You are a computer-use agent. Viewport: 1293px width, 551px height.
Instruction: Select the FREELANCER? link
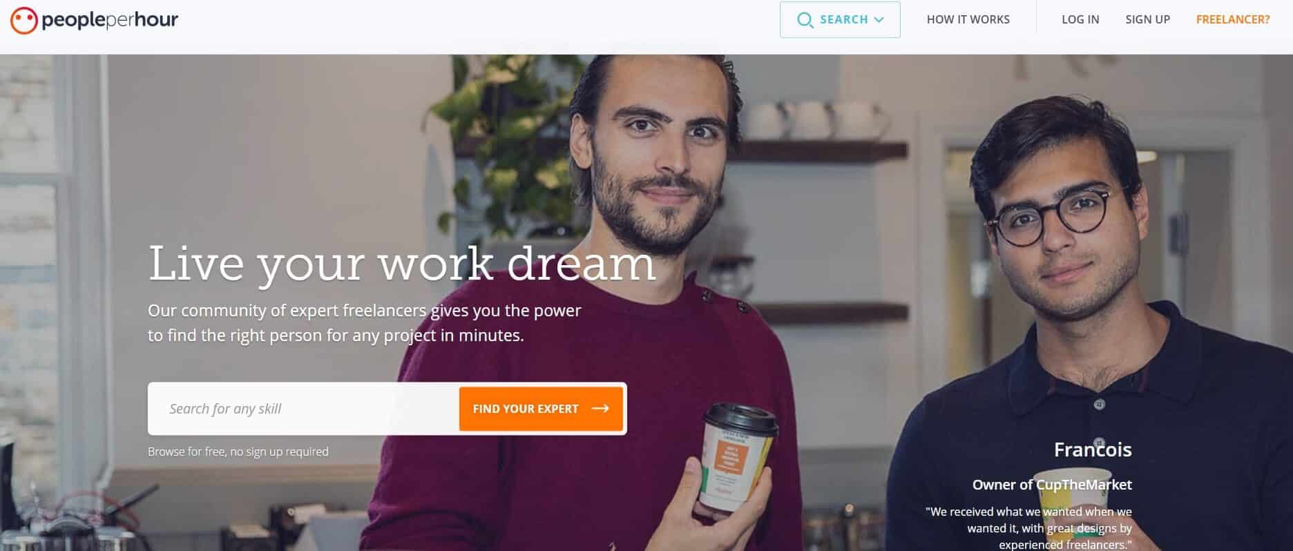pyautogui.click(x=1232, y=20)
